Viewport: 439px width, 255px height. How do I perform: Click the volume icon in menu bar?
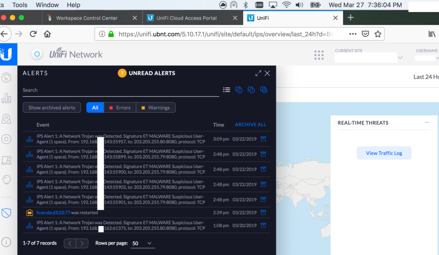click(299, 5)
